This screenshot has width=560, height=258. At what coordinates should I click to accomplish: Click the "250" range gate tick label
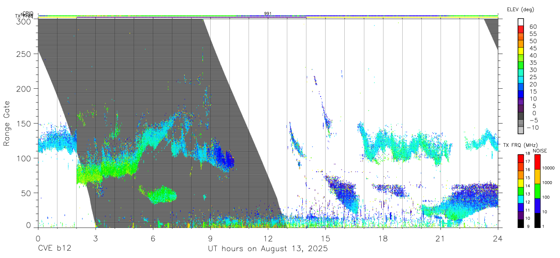coord(24,54)
